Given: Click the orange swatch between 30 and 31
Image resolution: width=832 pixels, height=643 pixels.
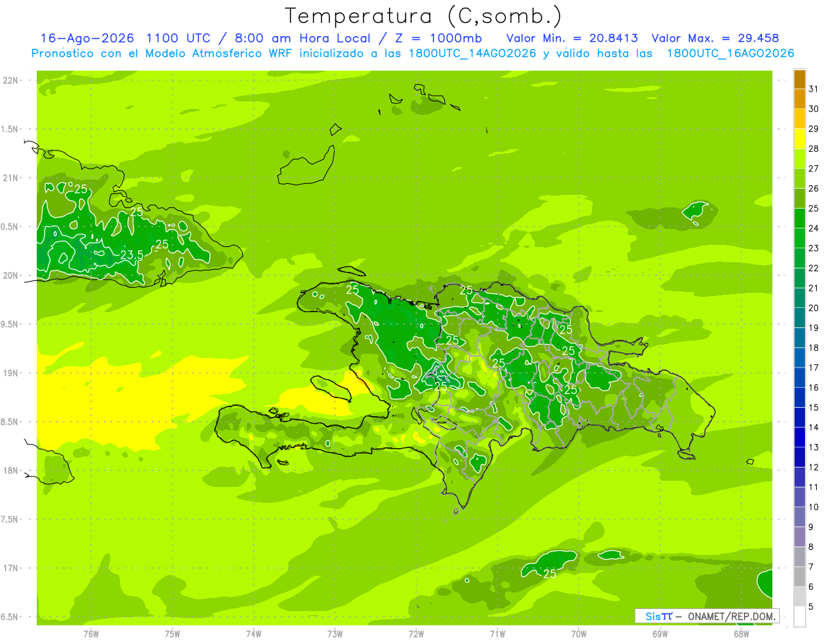Looking at the screenshot, I should [x=799, y=98].
